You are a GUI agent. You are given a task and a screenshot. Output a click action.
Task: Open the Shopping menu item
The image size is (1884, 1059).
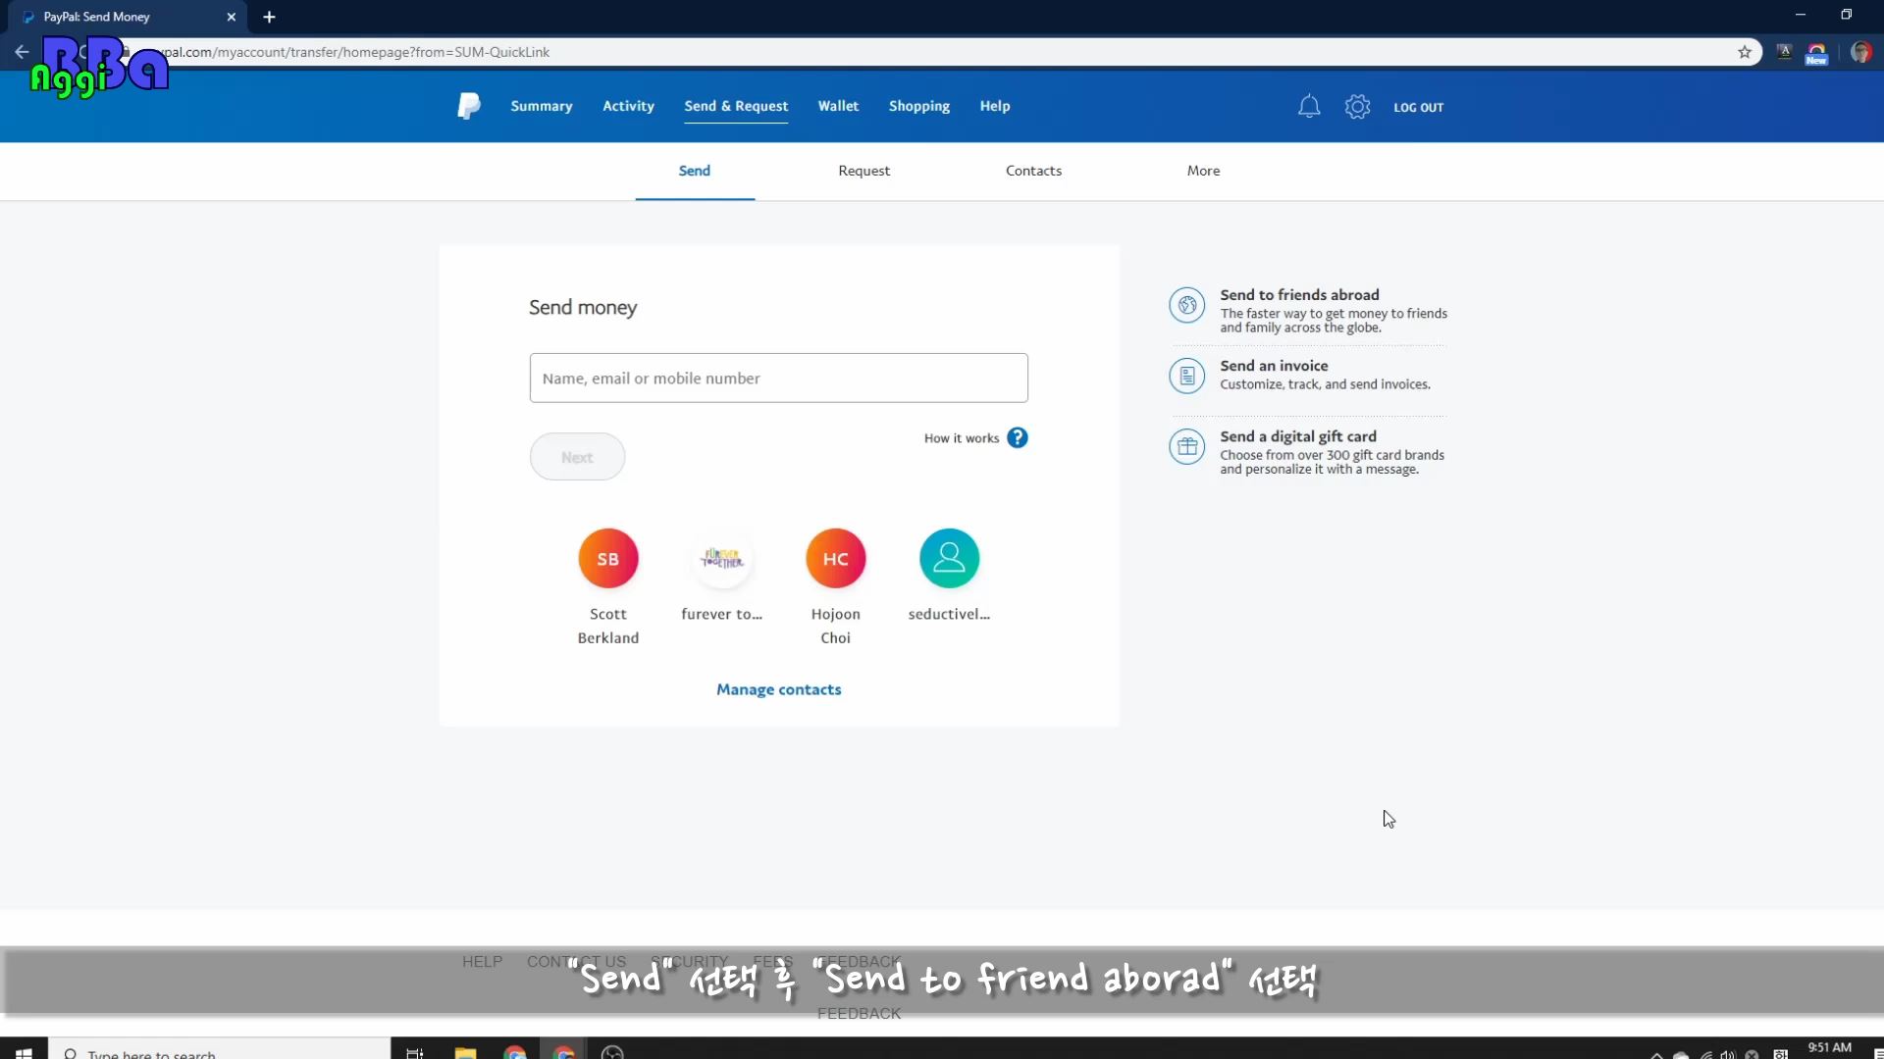[919, 106]
